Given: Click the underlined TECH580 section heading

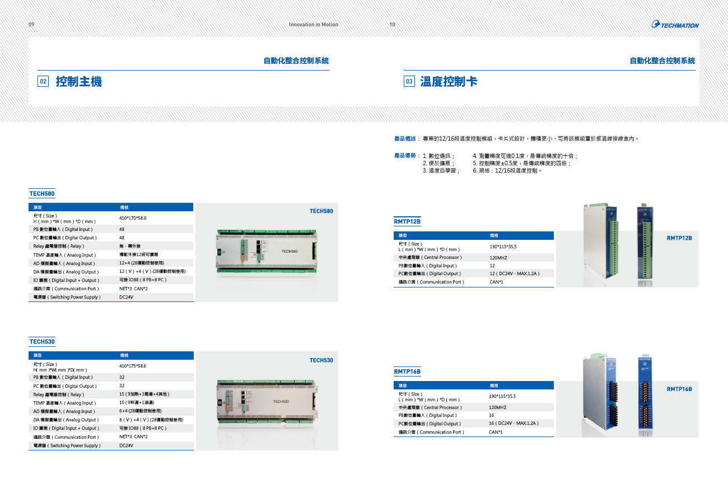Looking at the screenshot, I should click(42, 194).
